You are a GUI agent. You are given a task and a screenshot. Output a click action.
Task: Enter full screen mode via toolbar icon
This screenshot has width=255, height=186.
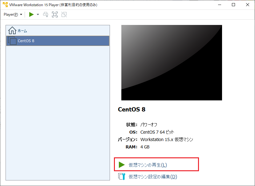coord(55,14)
